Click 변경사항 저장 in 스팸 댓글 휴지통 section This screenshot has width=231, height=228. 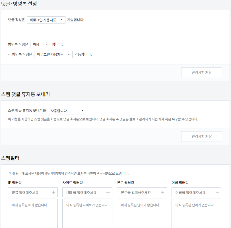[201, 136]
